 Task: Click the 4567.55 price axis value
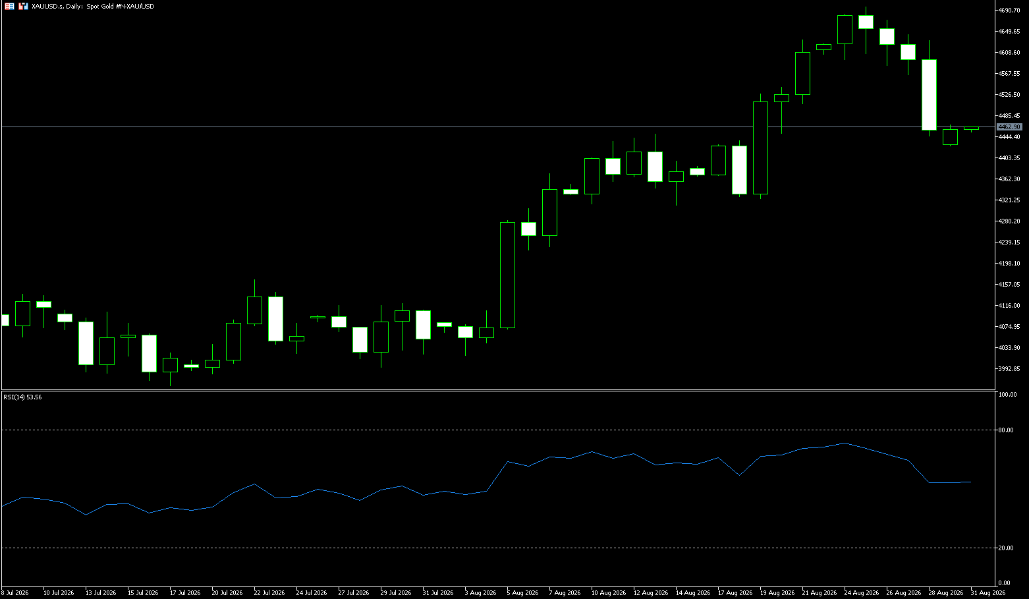tap(1009, 74)
